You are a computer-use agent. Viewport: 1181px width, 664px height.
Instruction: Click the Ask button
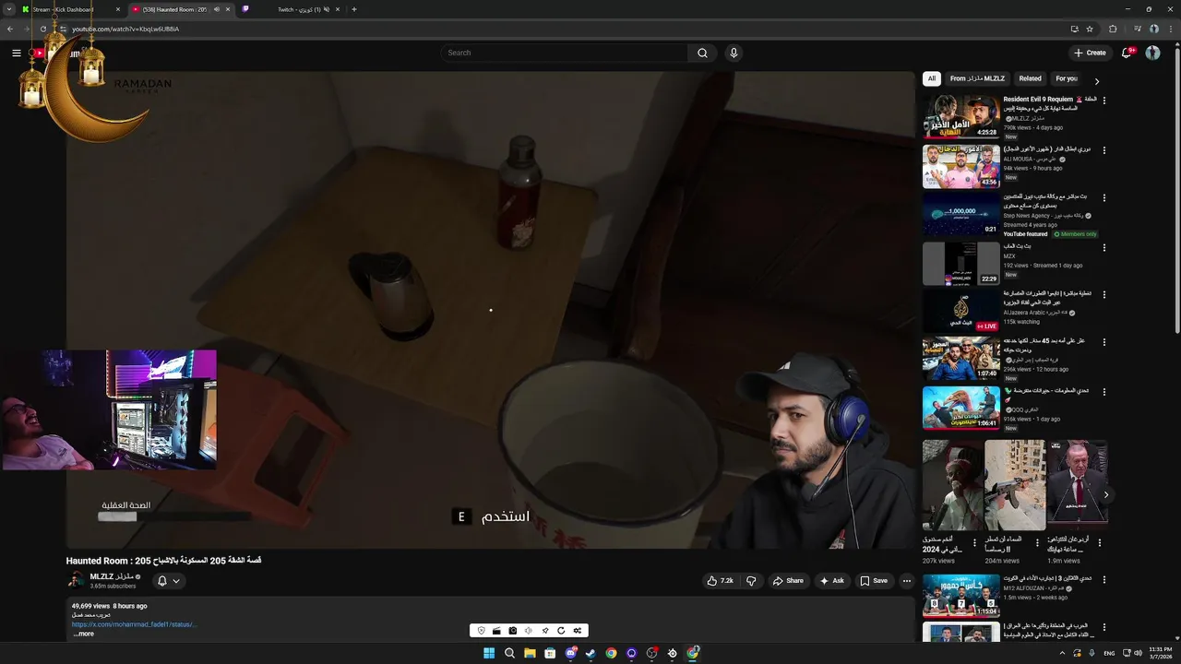click(831, 581)
